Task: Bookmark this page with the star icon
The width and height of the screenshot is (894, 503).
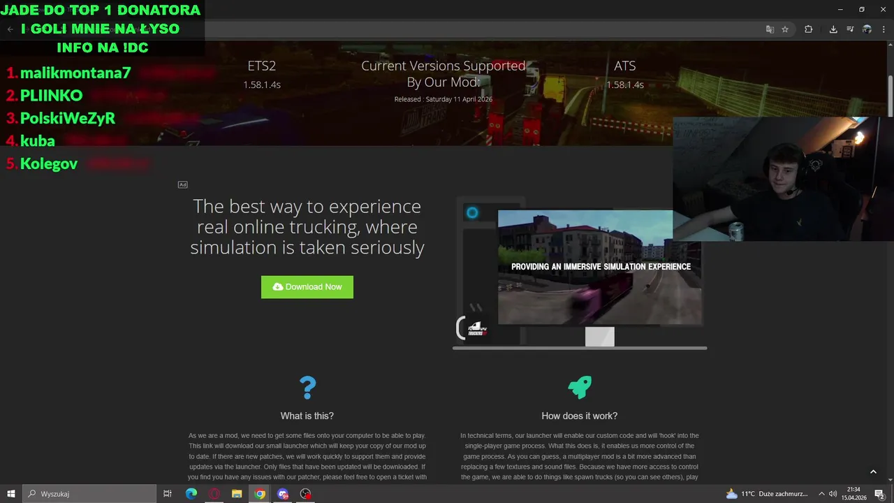Action: 785,29
